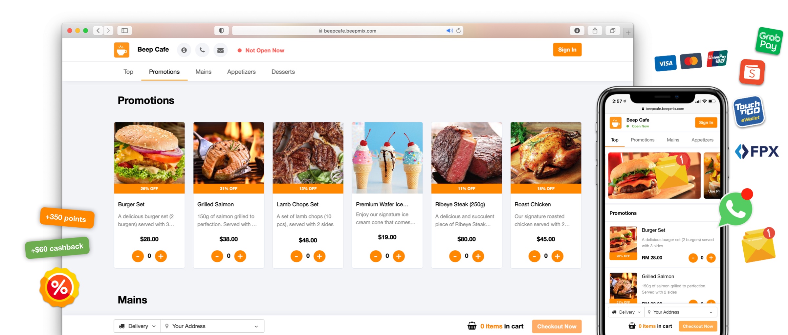Select the Appetizers menu tab

pyautogui.click(x=241, y=72)
